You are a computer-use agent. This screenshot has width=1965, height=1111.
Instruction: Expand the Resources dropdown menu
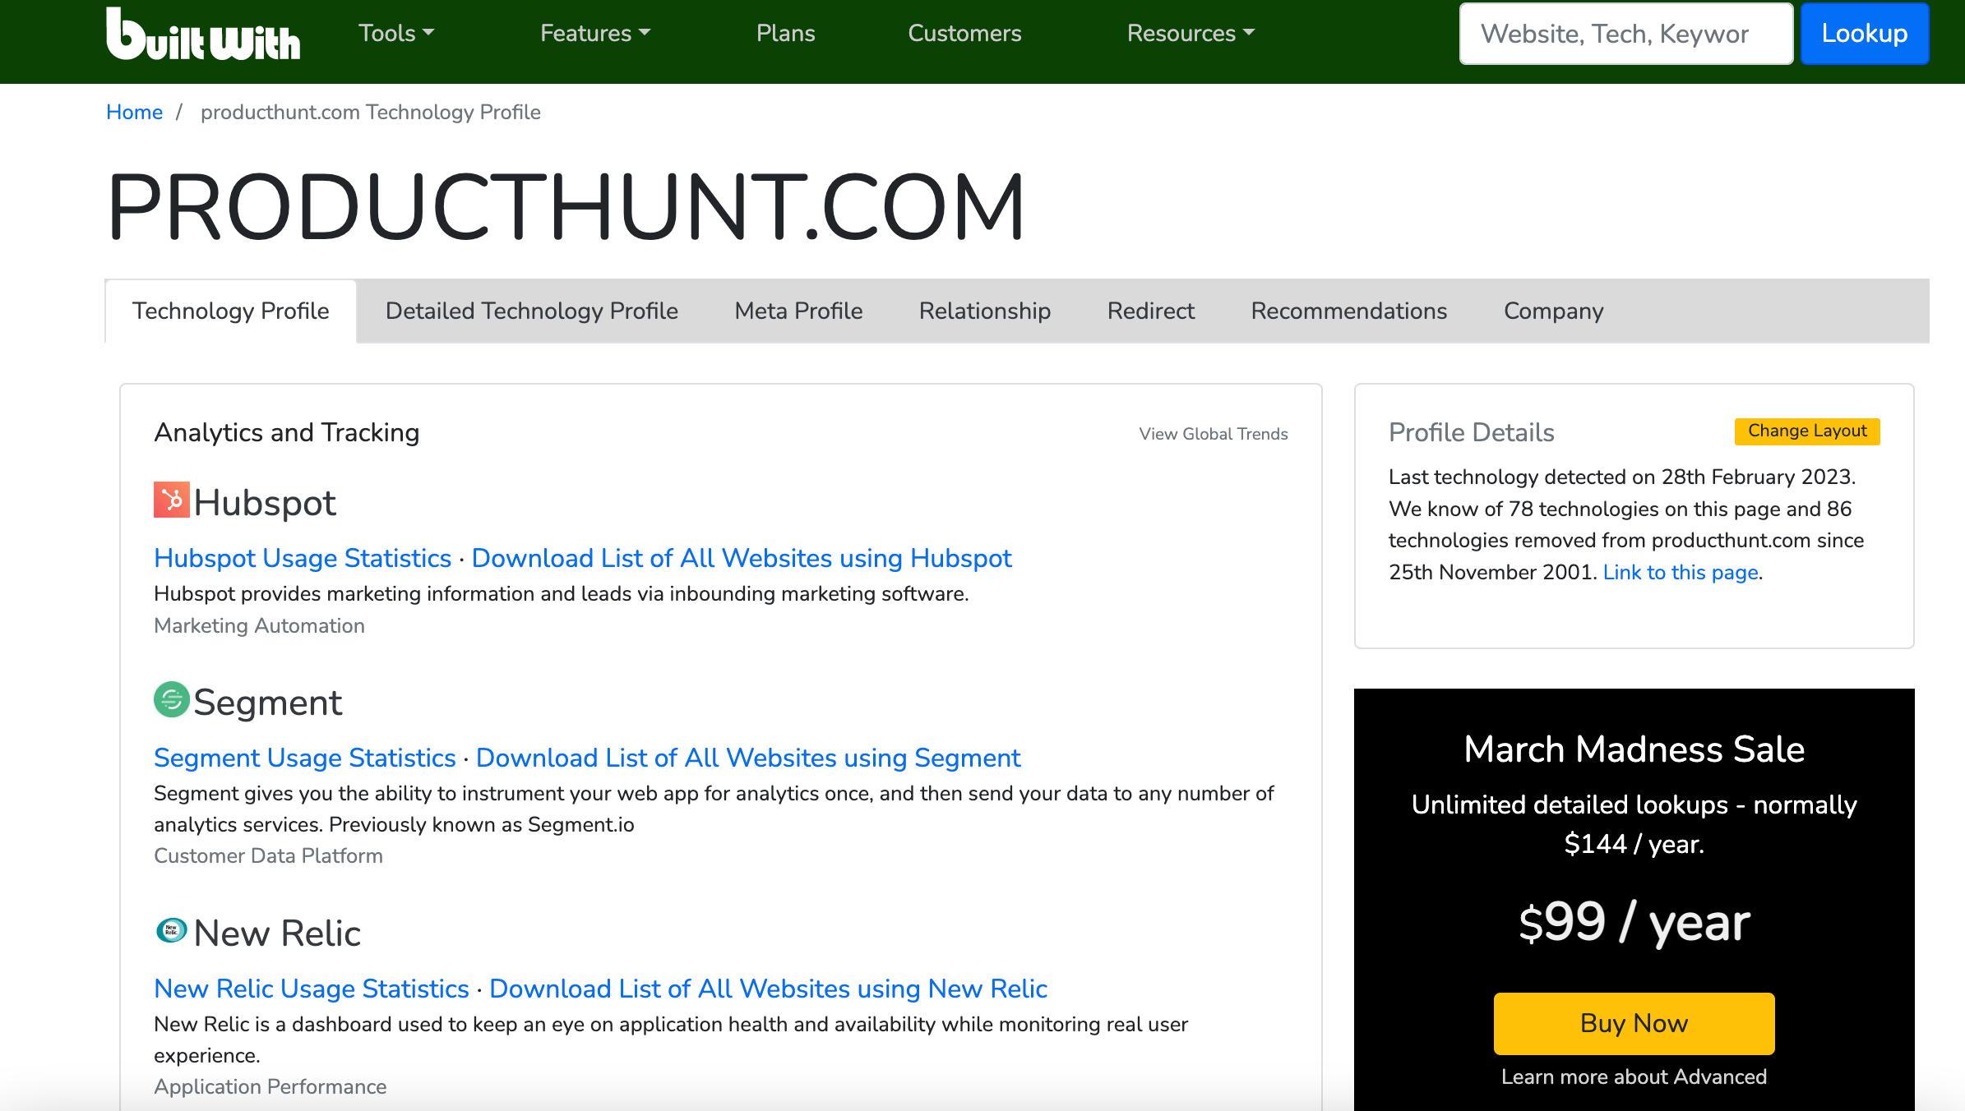1190,33
